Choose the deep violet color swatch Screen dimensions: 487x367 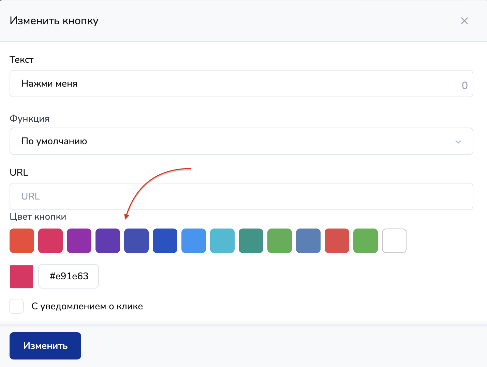(108, 241)
